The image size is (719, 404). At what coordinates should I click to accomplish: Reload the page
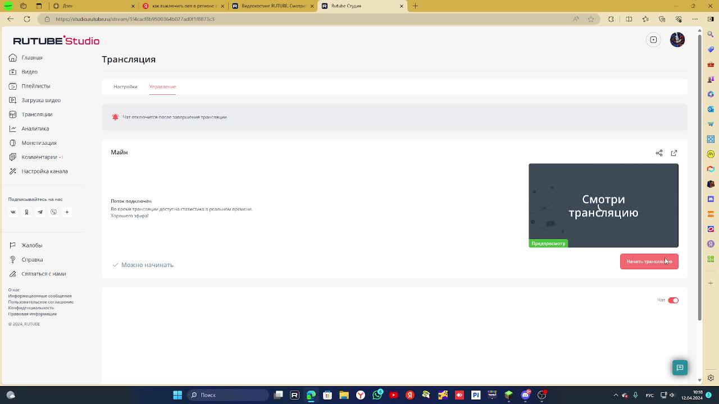[x=26, y=19]
